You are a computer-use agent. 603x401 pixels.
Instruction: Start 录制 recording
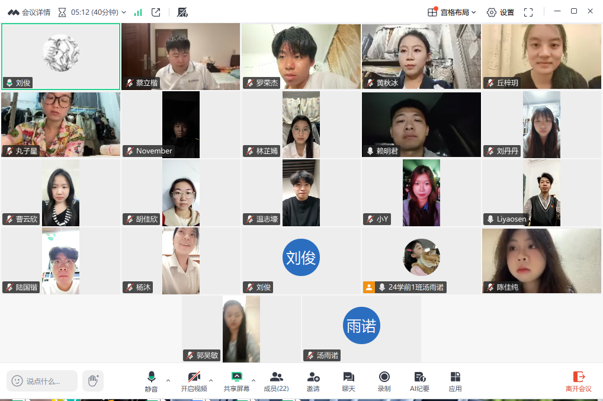(384, 381)
